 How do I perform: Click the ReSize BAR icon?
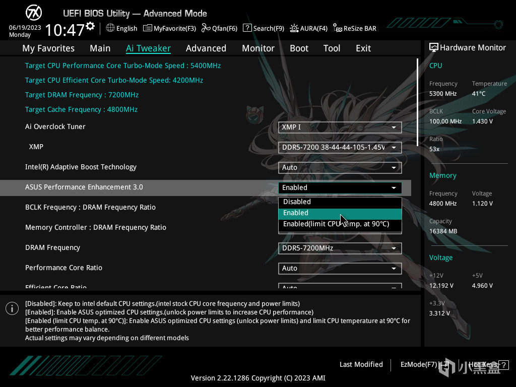(337, 28)
